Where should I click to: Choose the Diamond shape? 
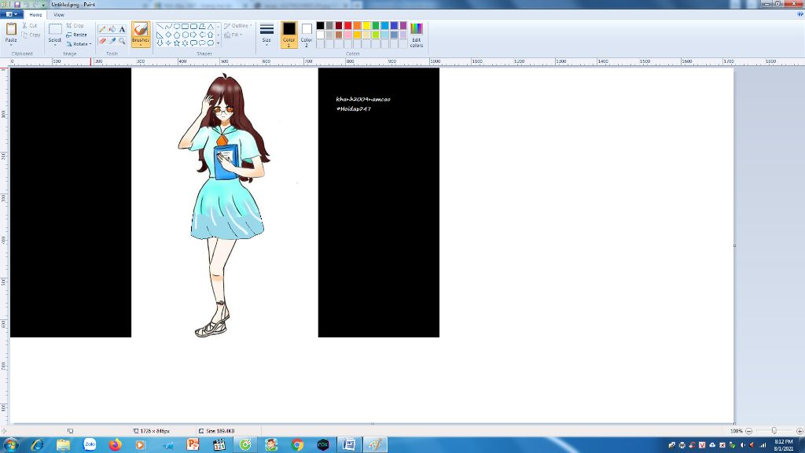point(168,35)
